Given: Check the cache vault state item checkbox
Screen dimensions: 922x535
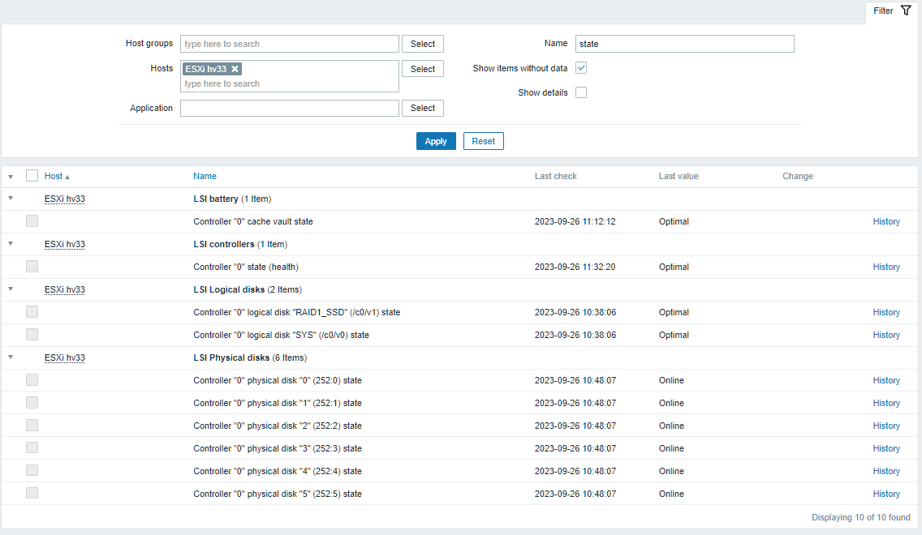Looking at the screenshot, I should (x=32, y=220).
